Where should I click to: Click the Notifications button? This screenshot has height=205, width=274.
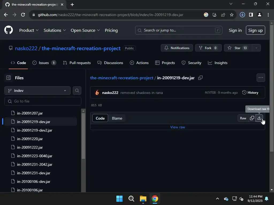pyautogui.click(x=177, y=48)
